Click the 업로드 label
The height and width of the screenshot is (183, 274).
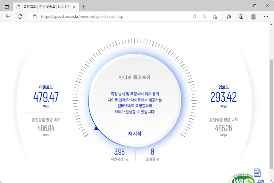(x=224, y=87)
